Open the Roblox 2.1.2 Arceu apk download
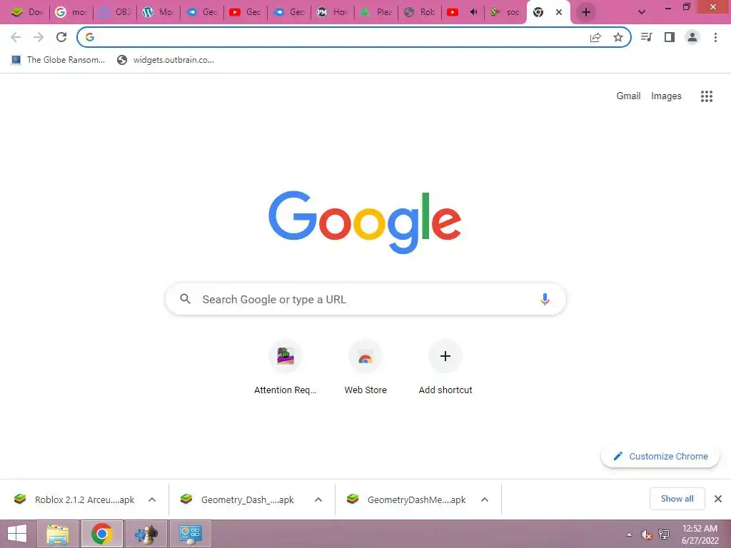This screenshot has height=548, width=731. pyautogui.click(x=74, y=499)
